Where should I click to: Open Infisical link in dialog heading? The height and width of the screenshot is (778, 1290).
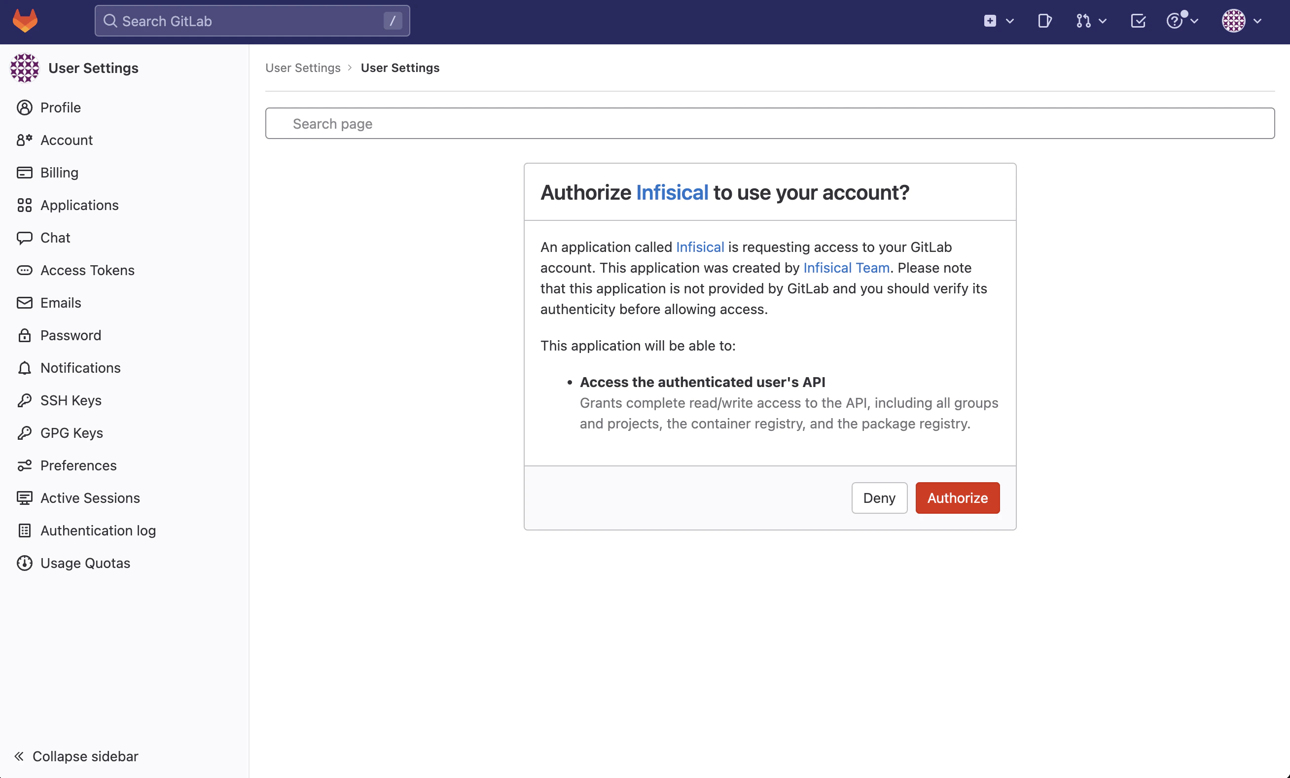point(672,192)
